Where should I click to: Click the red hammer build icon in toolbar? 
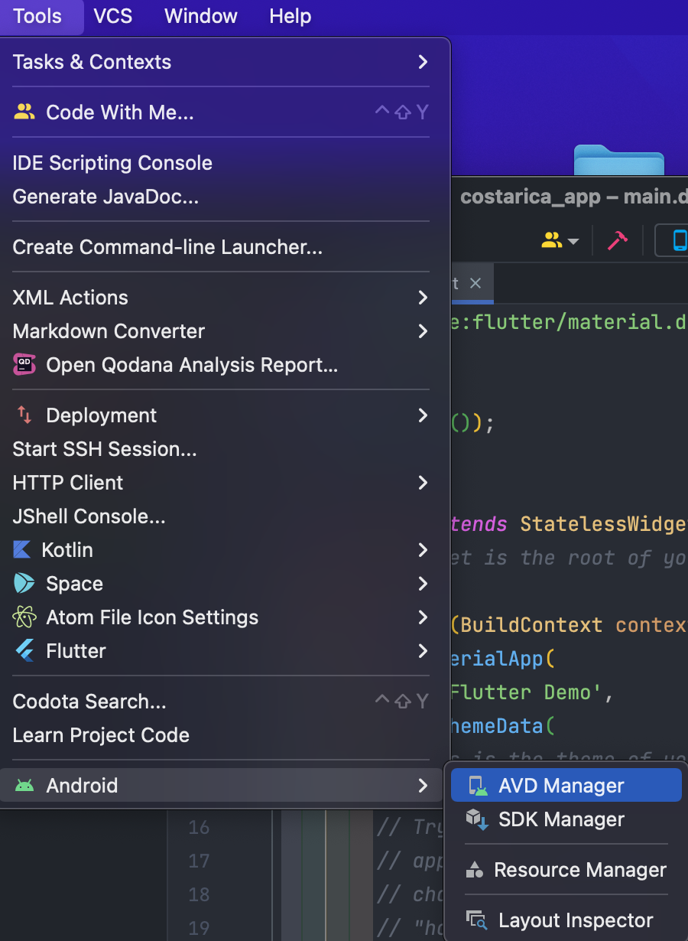click(618, 240)
